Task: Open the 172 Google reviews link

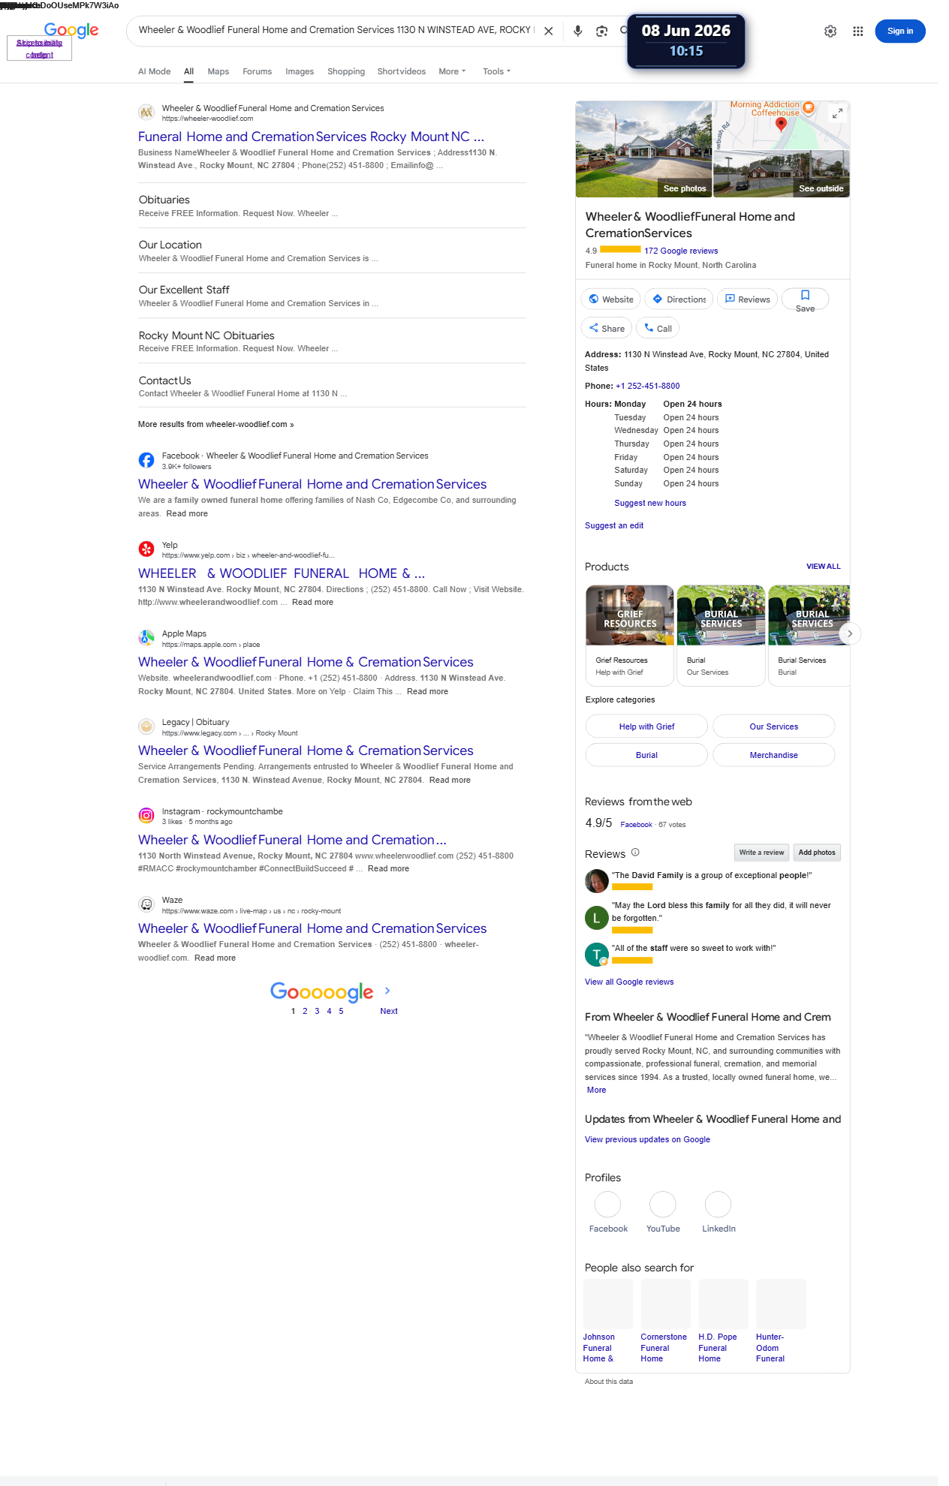Action: [681, 251]
